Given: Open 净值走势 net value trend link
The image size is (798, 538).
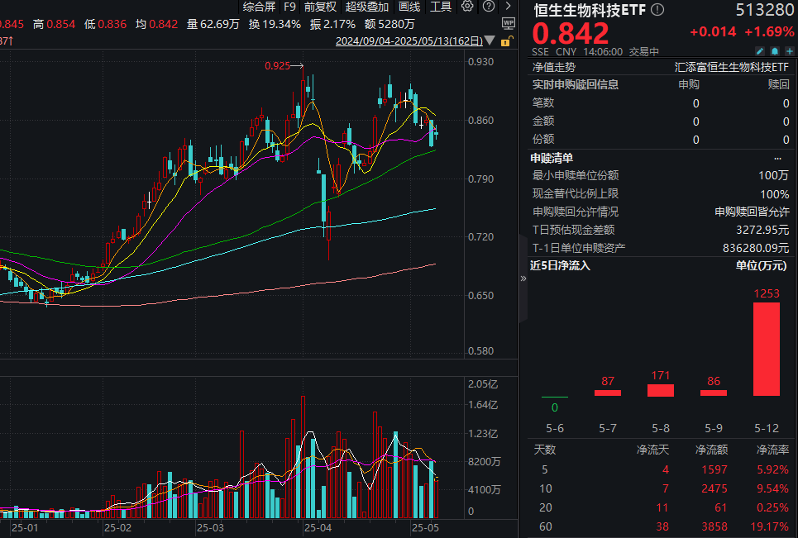Looking at the screenshot, I should coord(554,67).
